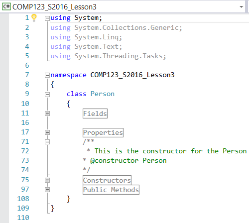249x223 pixels.
Task: Collapse the constructor comment block
Action: 47,142
